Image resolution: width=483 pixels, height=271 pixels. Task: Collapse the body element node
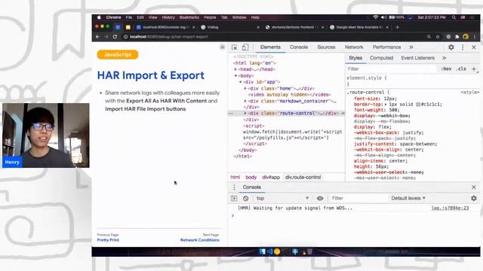[235, 75]
